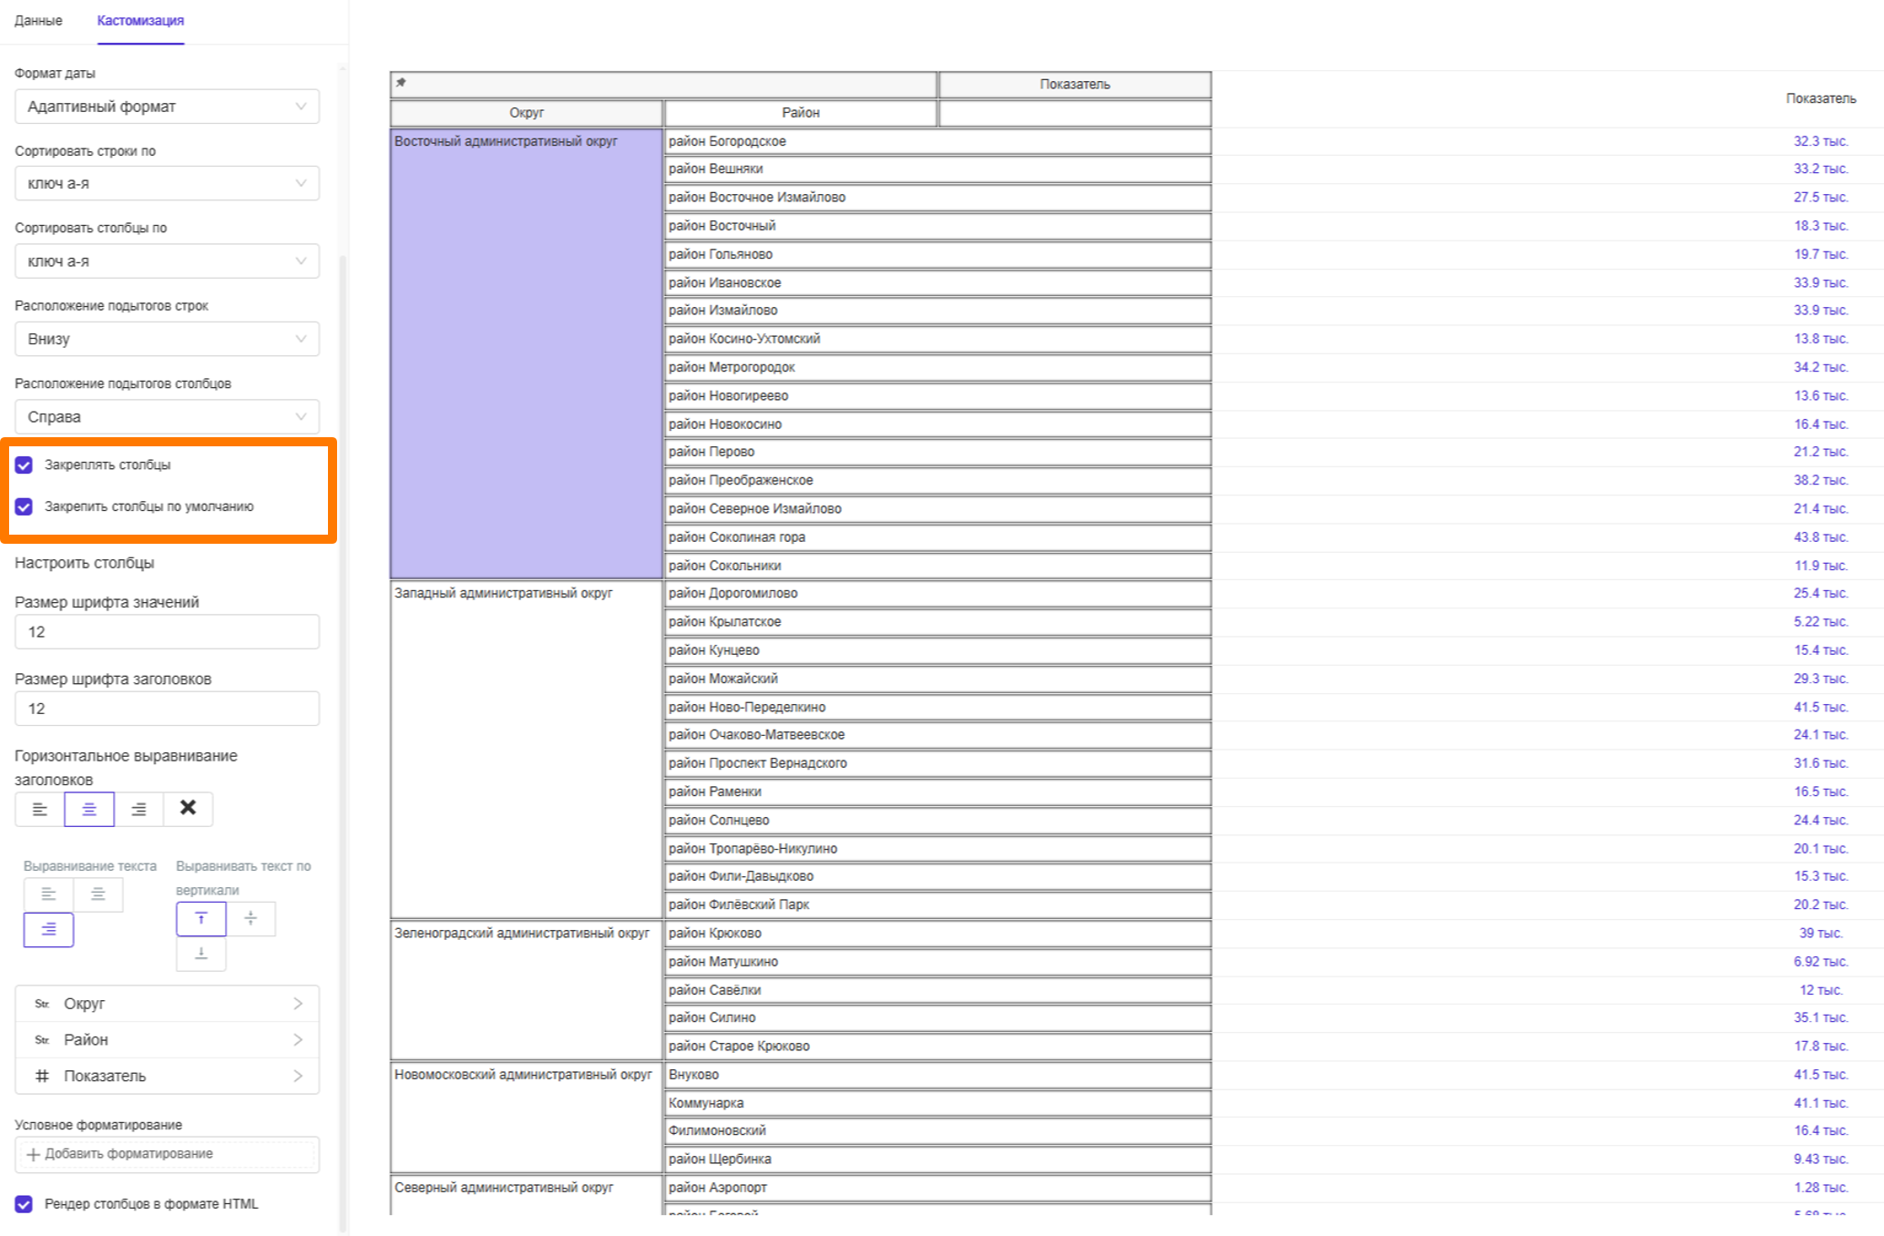1884x1236 pixels.
Task: Align headers horizontally to the left
Action: tap(40, 809)
